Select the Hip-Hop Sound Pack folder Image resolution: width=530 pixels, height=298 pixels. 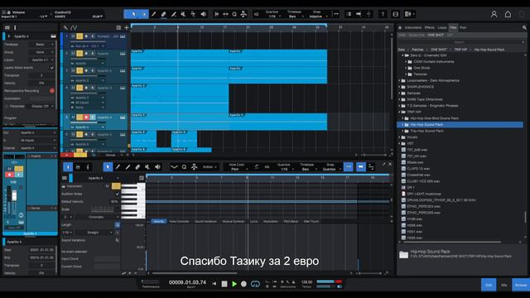[x=460, y=125]
